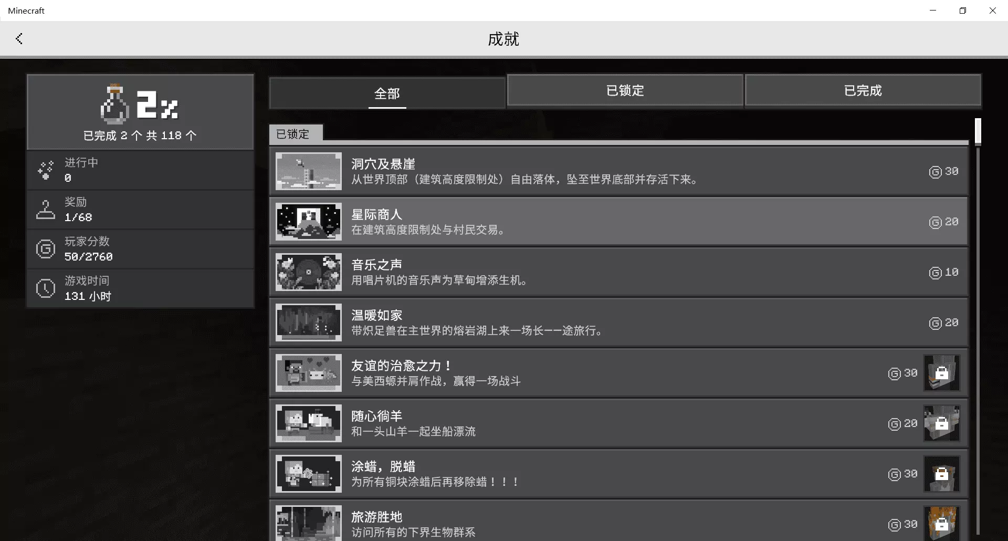Click the 50/2760 player score value

coord(89,256)
